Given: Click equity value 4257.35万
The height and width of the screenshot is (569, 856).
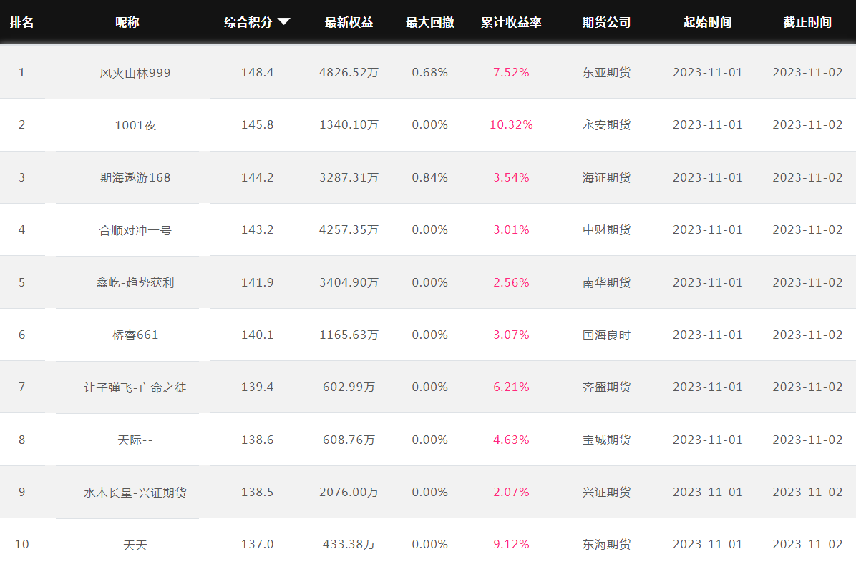Looking at the screenshot, I should click(349, 230).
